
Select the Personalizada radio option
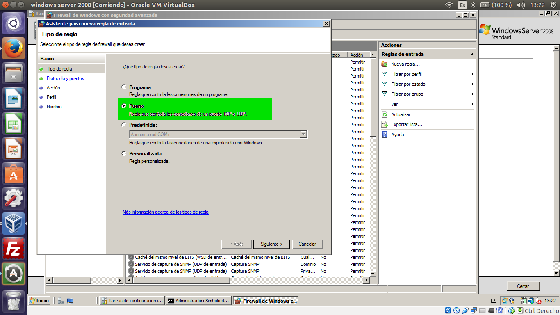pyautogui.click(x=124, y=153)
